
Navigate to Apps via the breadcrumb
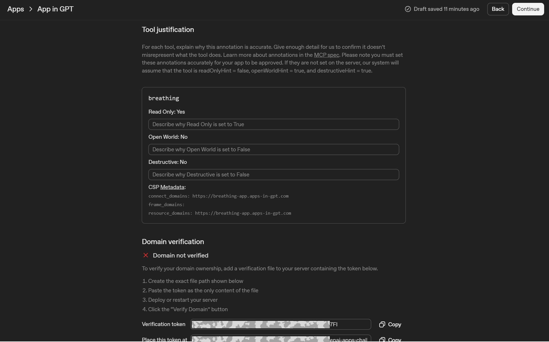15,9
